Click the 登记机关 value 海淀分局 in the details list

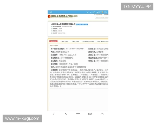62,61
